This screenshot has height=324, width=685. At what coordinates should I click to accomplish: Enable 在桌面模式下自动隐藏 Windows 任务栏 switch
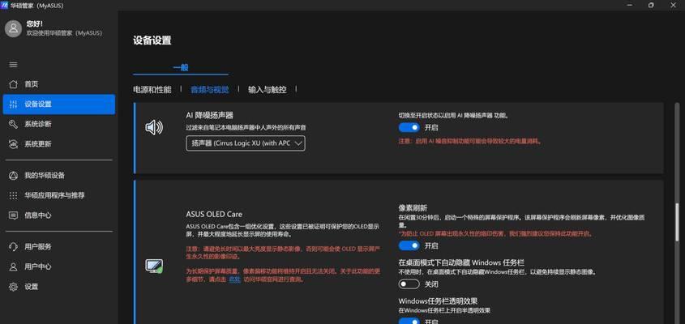point(409,284)
